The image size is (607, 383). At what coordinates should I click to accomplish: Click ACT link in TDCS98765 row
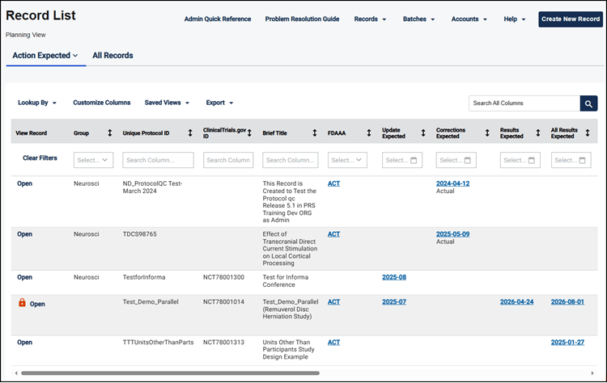coord(333,234)
